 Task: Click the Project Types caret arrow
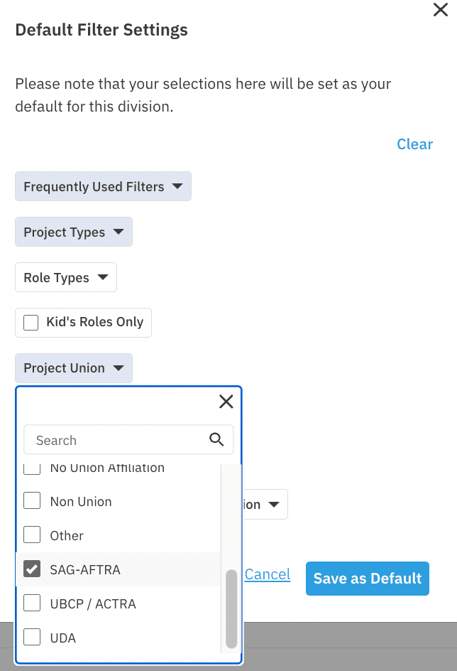119,232
